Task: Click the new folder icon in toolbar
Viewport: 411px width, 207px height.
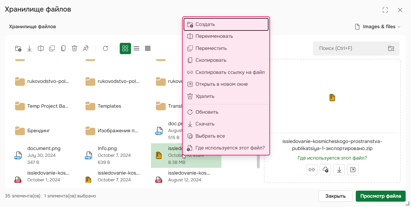Action: [x=18, y=49]
